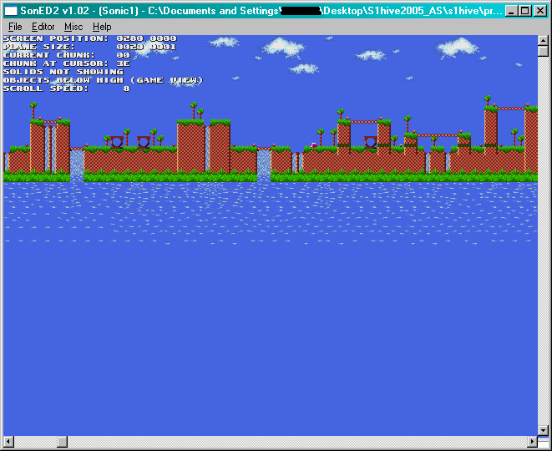The height and width of the screenshot is (451, 552).
Task: Click the vertical scrollbar down arrow
Action: pyautogui.click(x=543, y=430)
